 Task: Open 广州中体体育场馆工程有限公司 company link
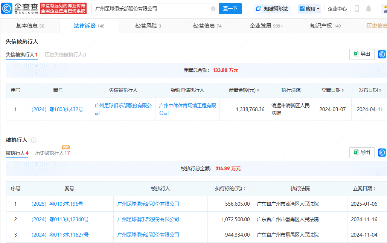(x=187, y=109)
